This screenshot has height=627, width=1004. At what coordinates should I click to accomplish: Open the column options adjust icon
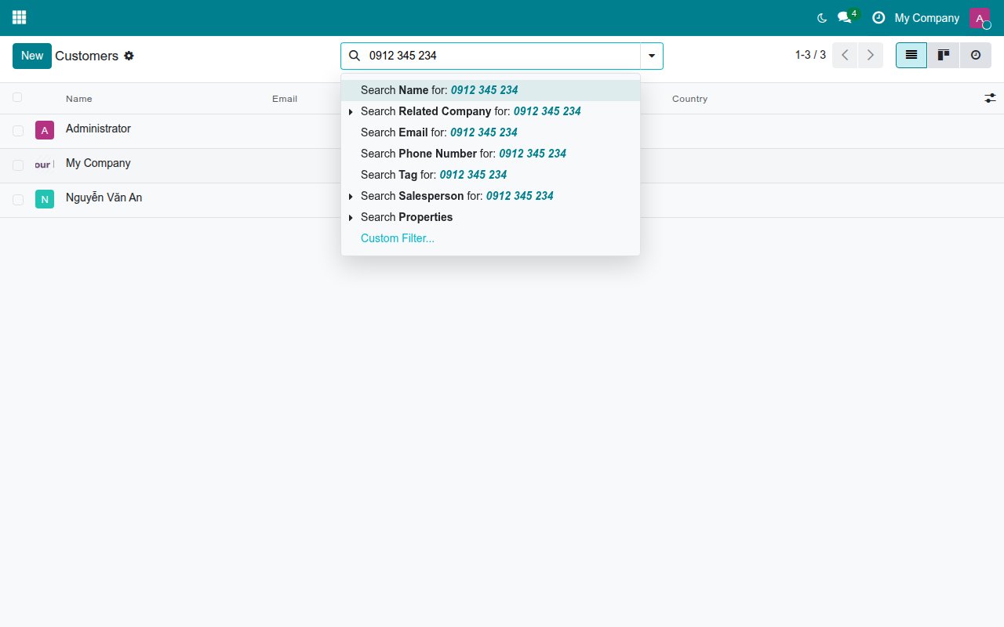click(x=990, y=98)
